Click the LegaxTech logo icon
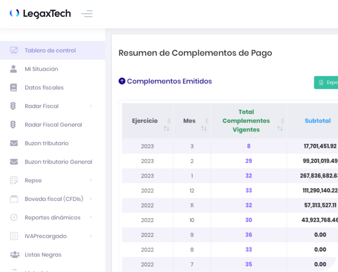The width and height of the screenshot is (338, 272). click(x=14, y=14)
